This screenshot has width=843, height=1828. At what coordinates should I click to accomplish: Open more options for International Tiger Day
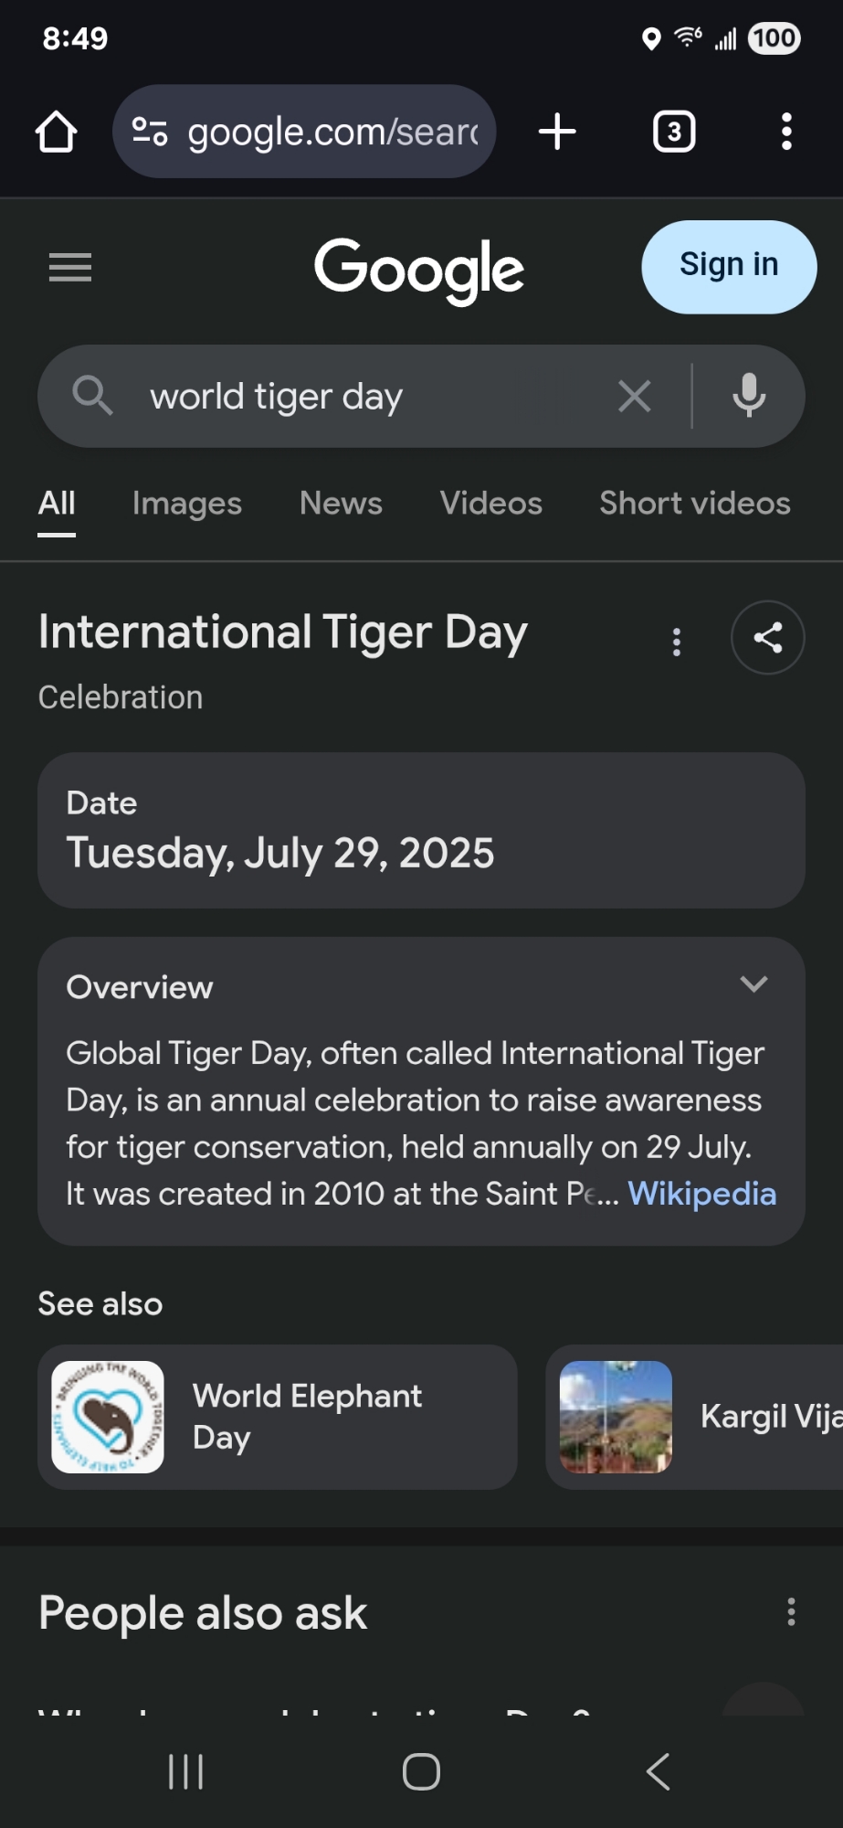click(677, 642)
